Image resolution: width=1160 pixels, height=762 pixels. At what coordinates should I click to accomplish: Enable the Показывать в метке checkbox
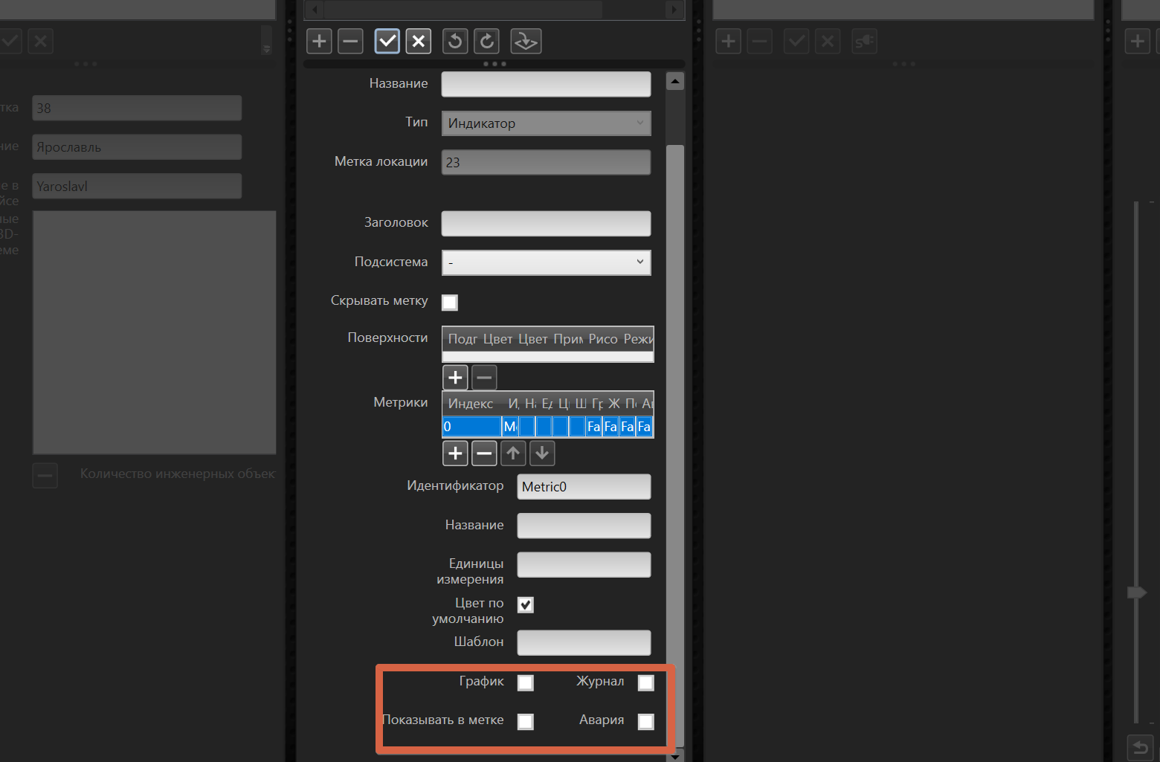[526, 721]
